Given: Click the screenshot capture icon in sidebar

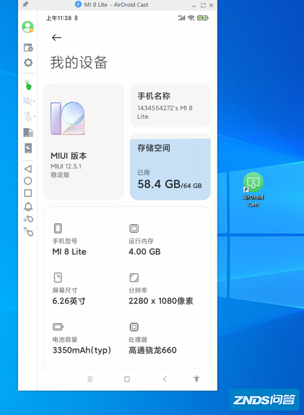Looking at the screenshot, I should tap(29, 148).
